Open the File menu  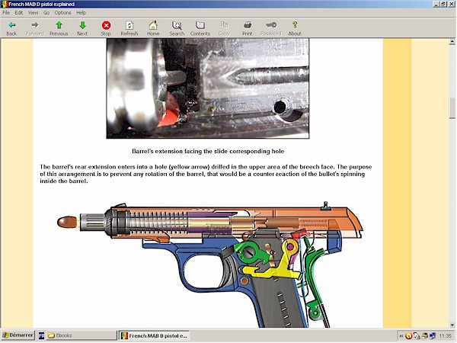coord(6,12)
